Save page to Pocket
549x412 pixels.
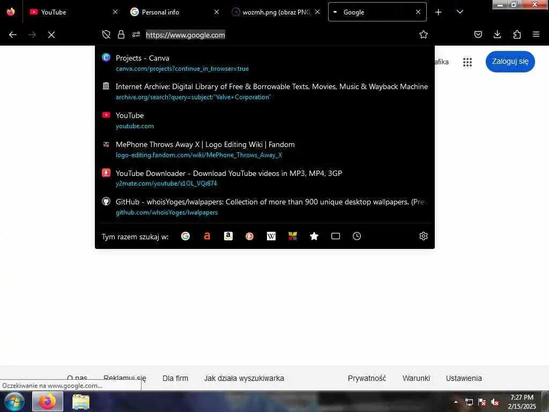[478, 34]
